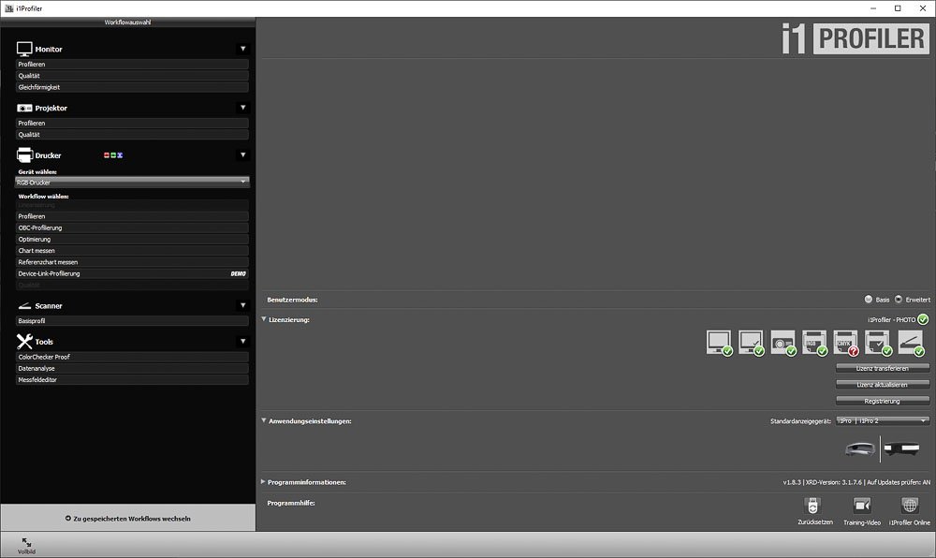Click Lizenz transferieren button
This screenshot has width=936, height=558.
883,368
